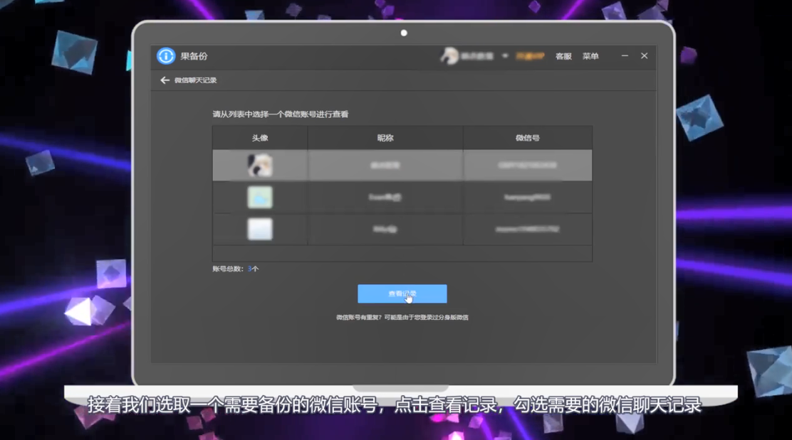Click the 头像 column header
Image resolution: width=792 pixels, height=440 pixels.
click(x=260, y=138)
